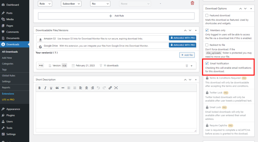
Task: Collapse the Download Options panel
Action: (x=251, y=9)
